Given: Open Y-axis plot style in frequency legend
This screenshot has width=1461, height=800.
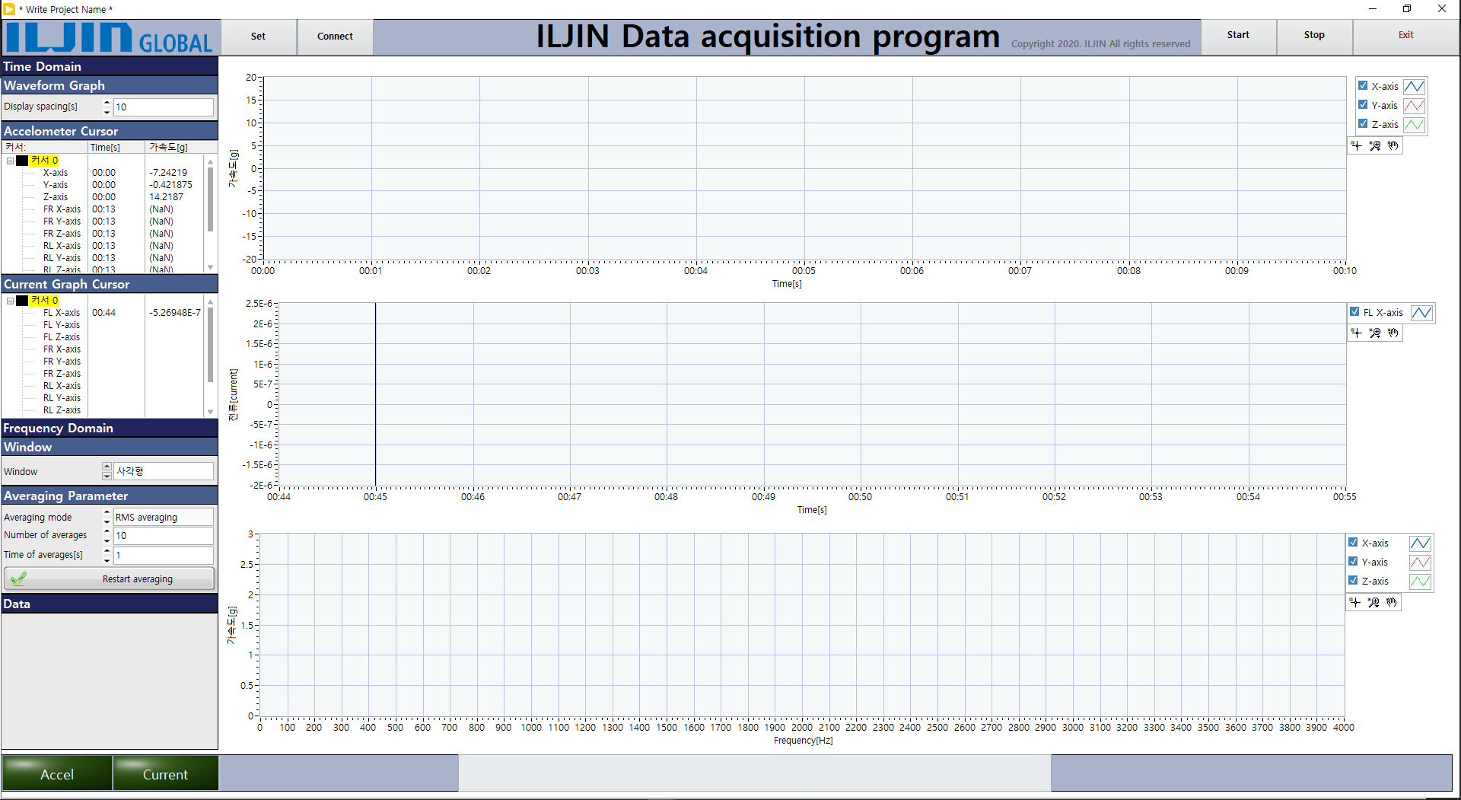Looking at the screenshot, I should point(1420,562).
